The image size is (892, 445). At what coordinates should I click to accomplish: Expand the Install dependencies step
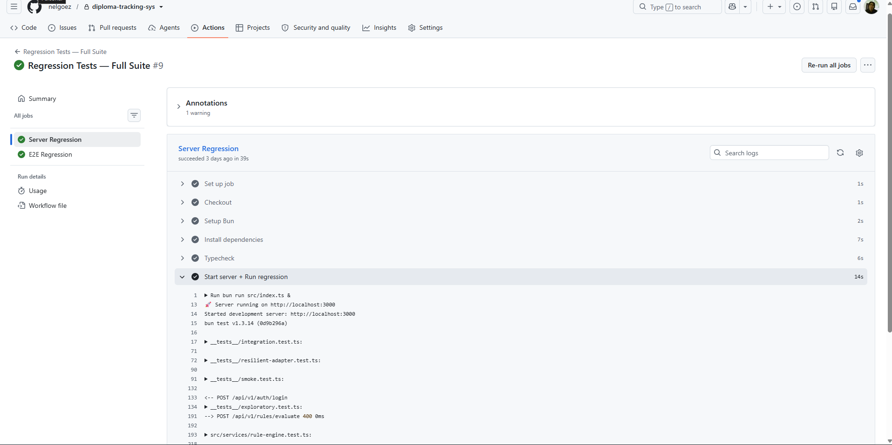[x=521, y=239]
